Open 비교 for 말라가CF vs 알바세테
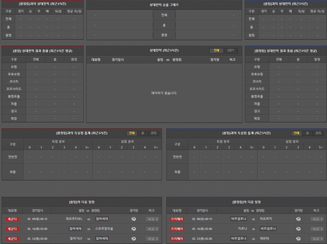Image resolution: width=327 pixels, height=244 pixels. (152, 239)
